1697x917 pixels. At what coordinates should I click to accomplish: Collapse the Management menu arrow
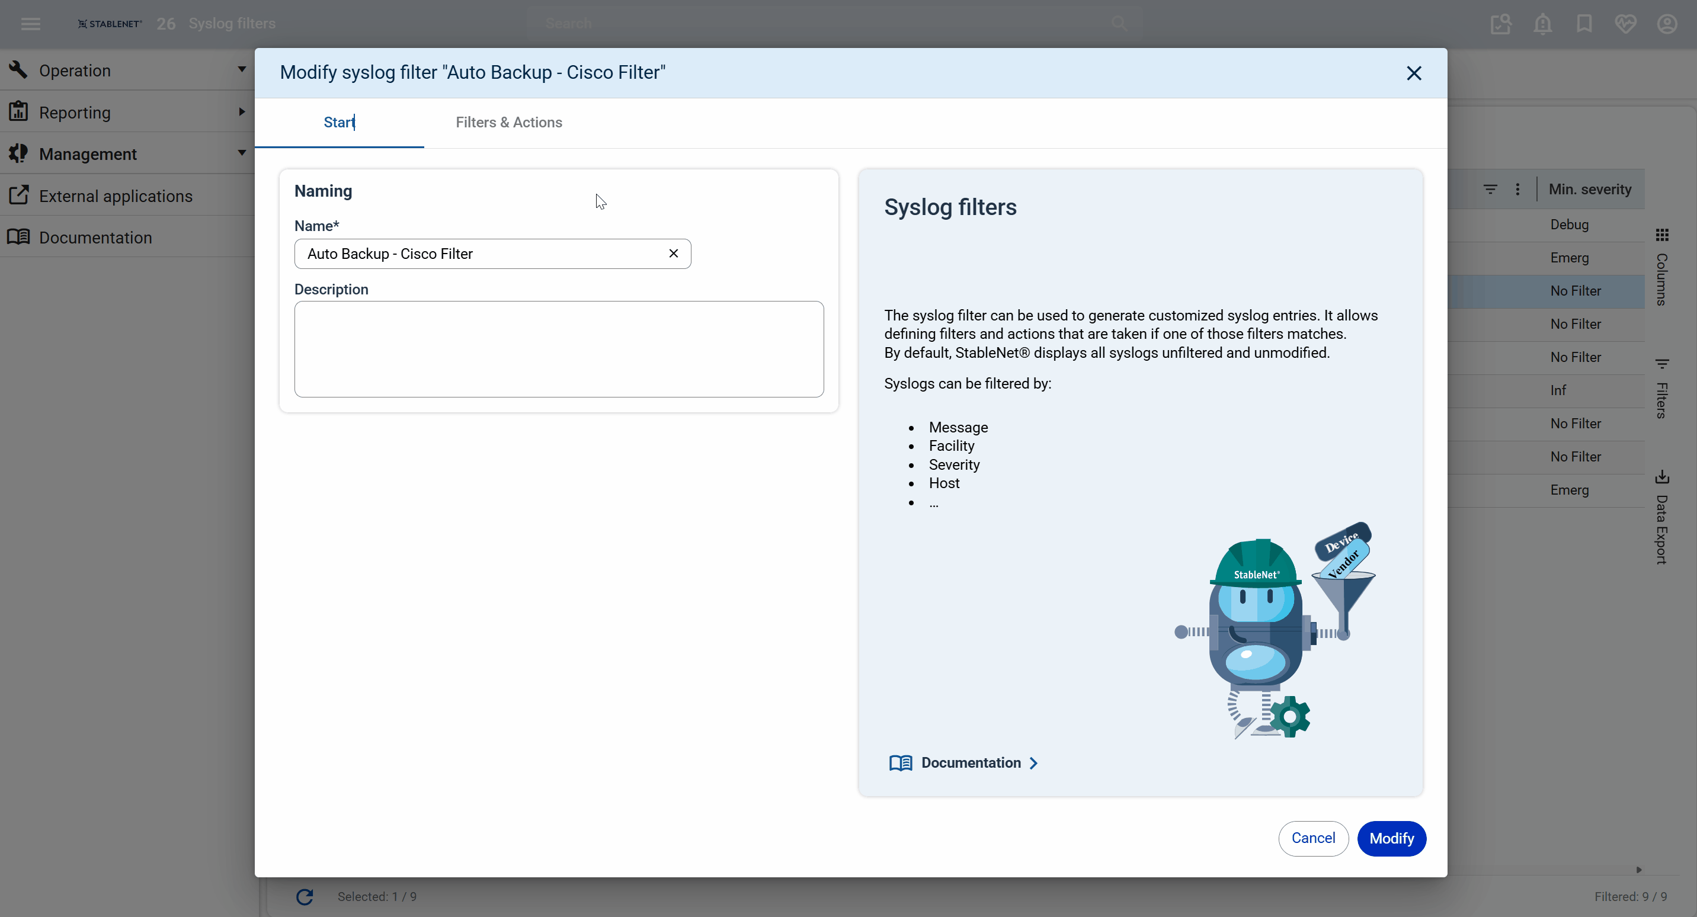pyautogui.click(x=242, y=153)
